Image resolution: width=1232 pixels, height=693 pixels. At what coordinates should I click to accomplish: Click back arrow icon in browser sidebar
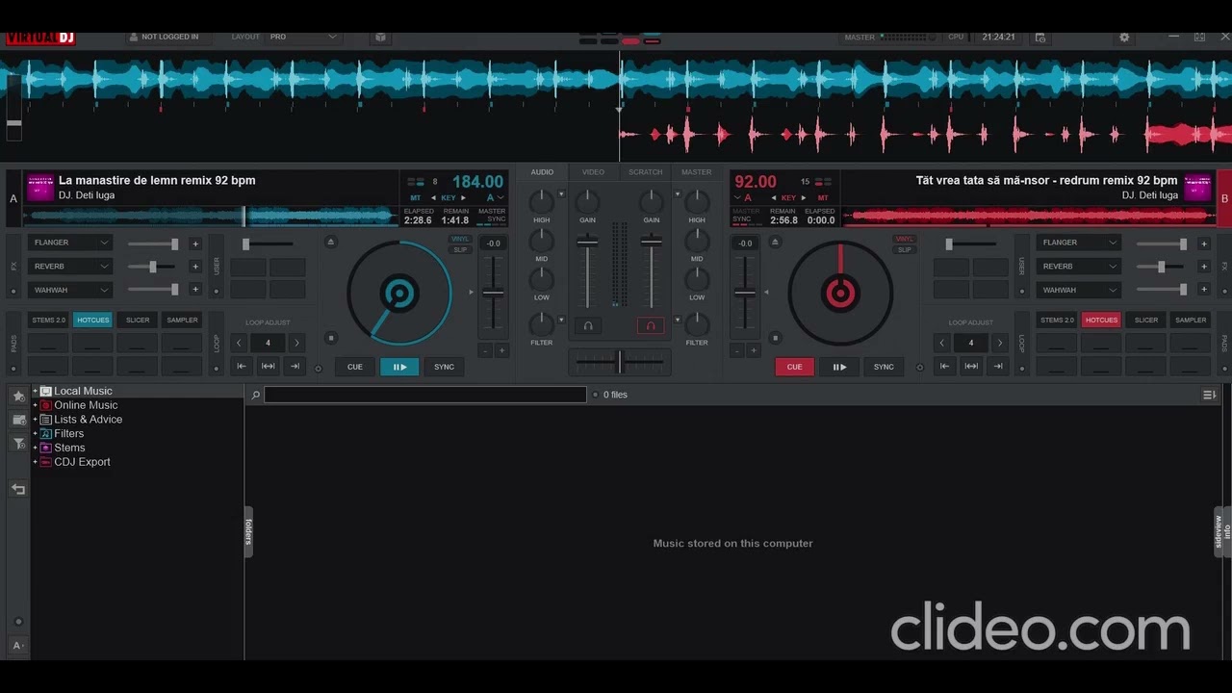click(x=18, y=489)
